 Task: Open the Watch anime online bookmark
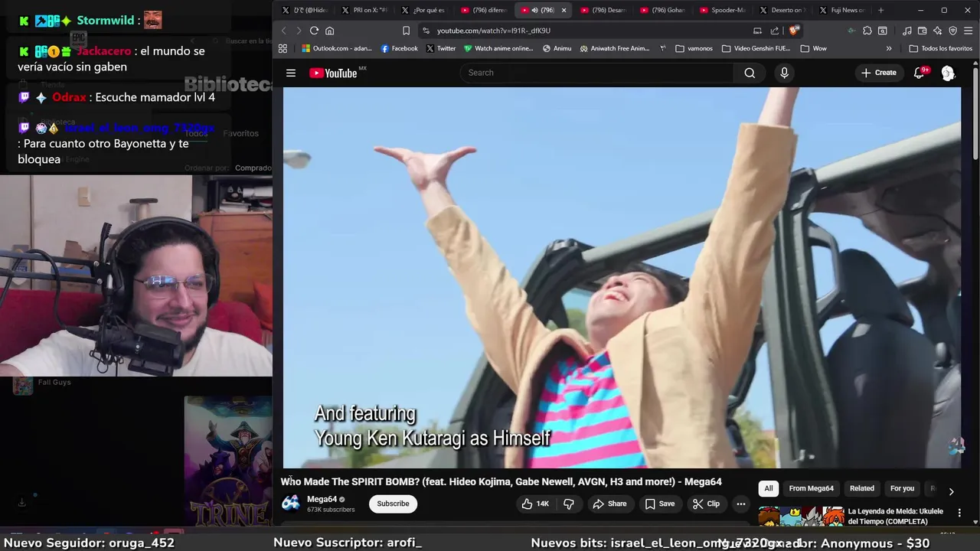click(x=498, y=48)
